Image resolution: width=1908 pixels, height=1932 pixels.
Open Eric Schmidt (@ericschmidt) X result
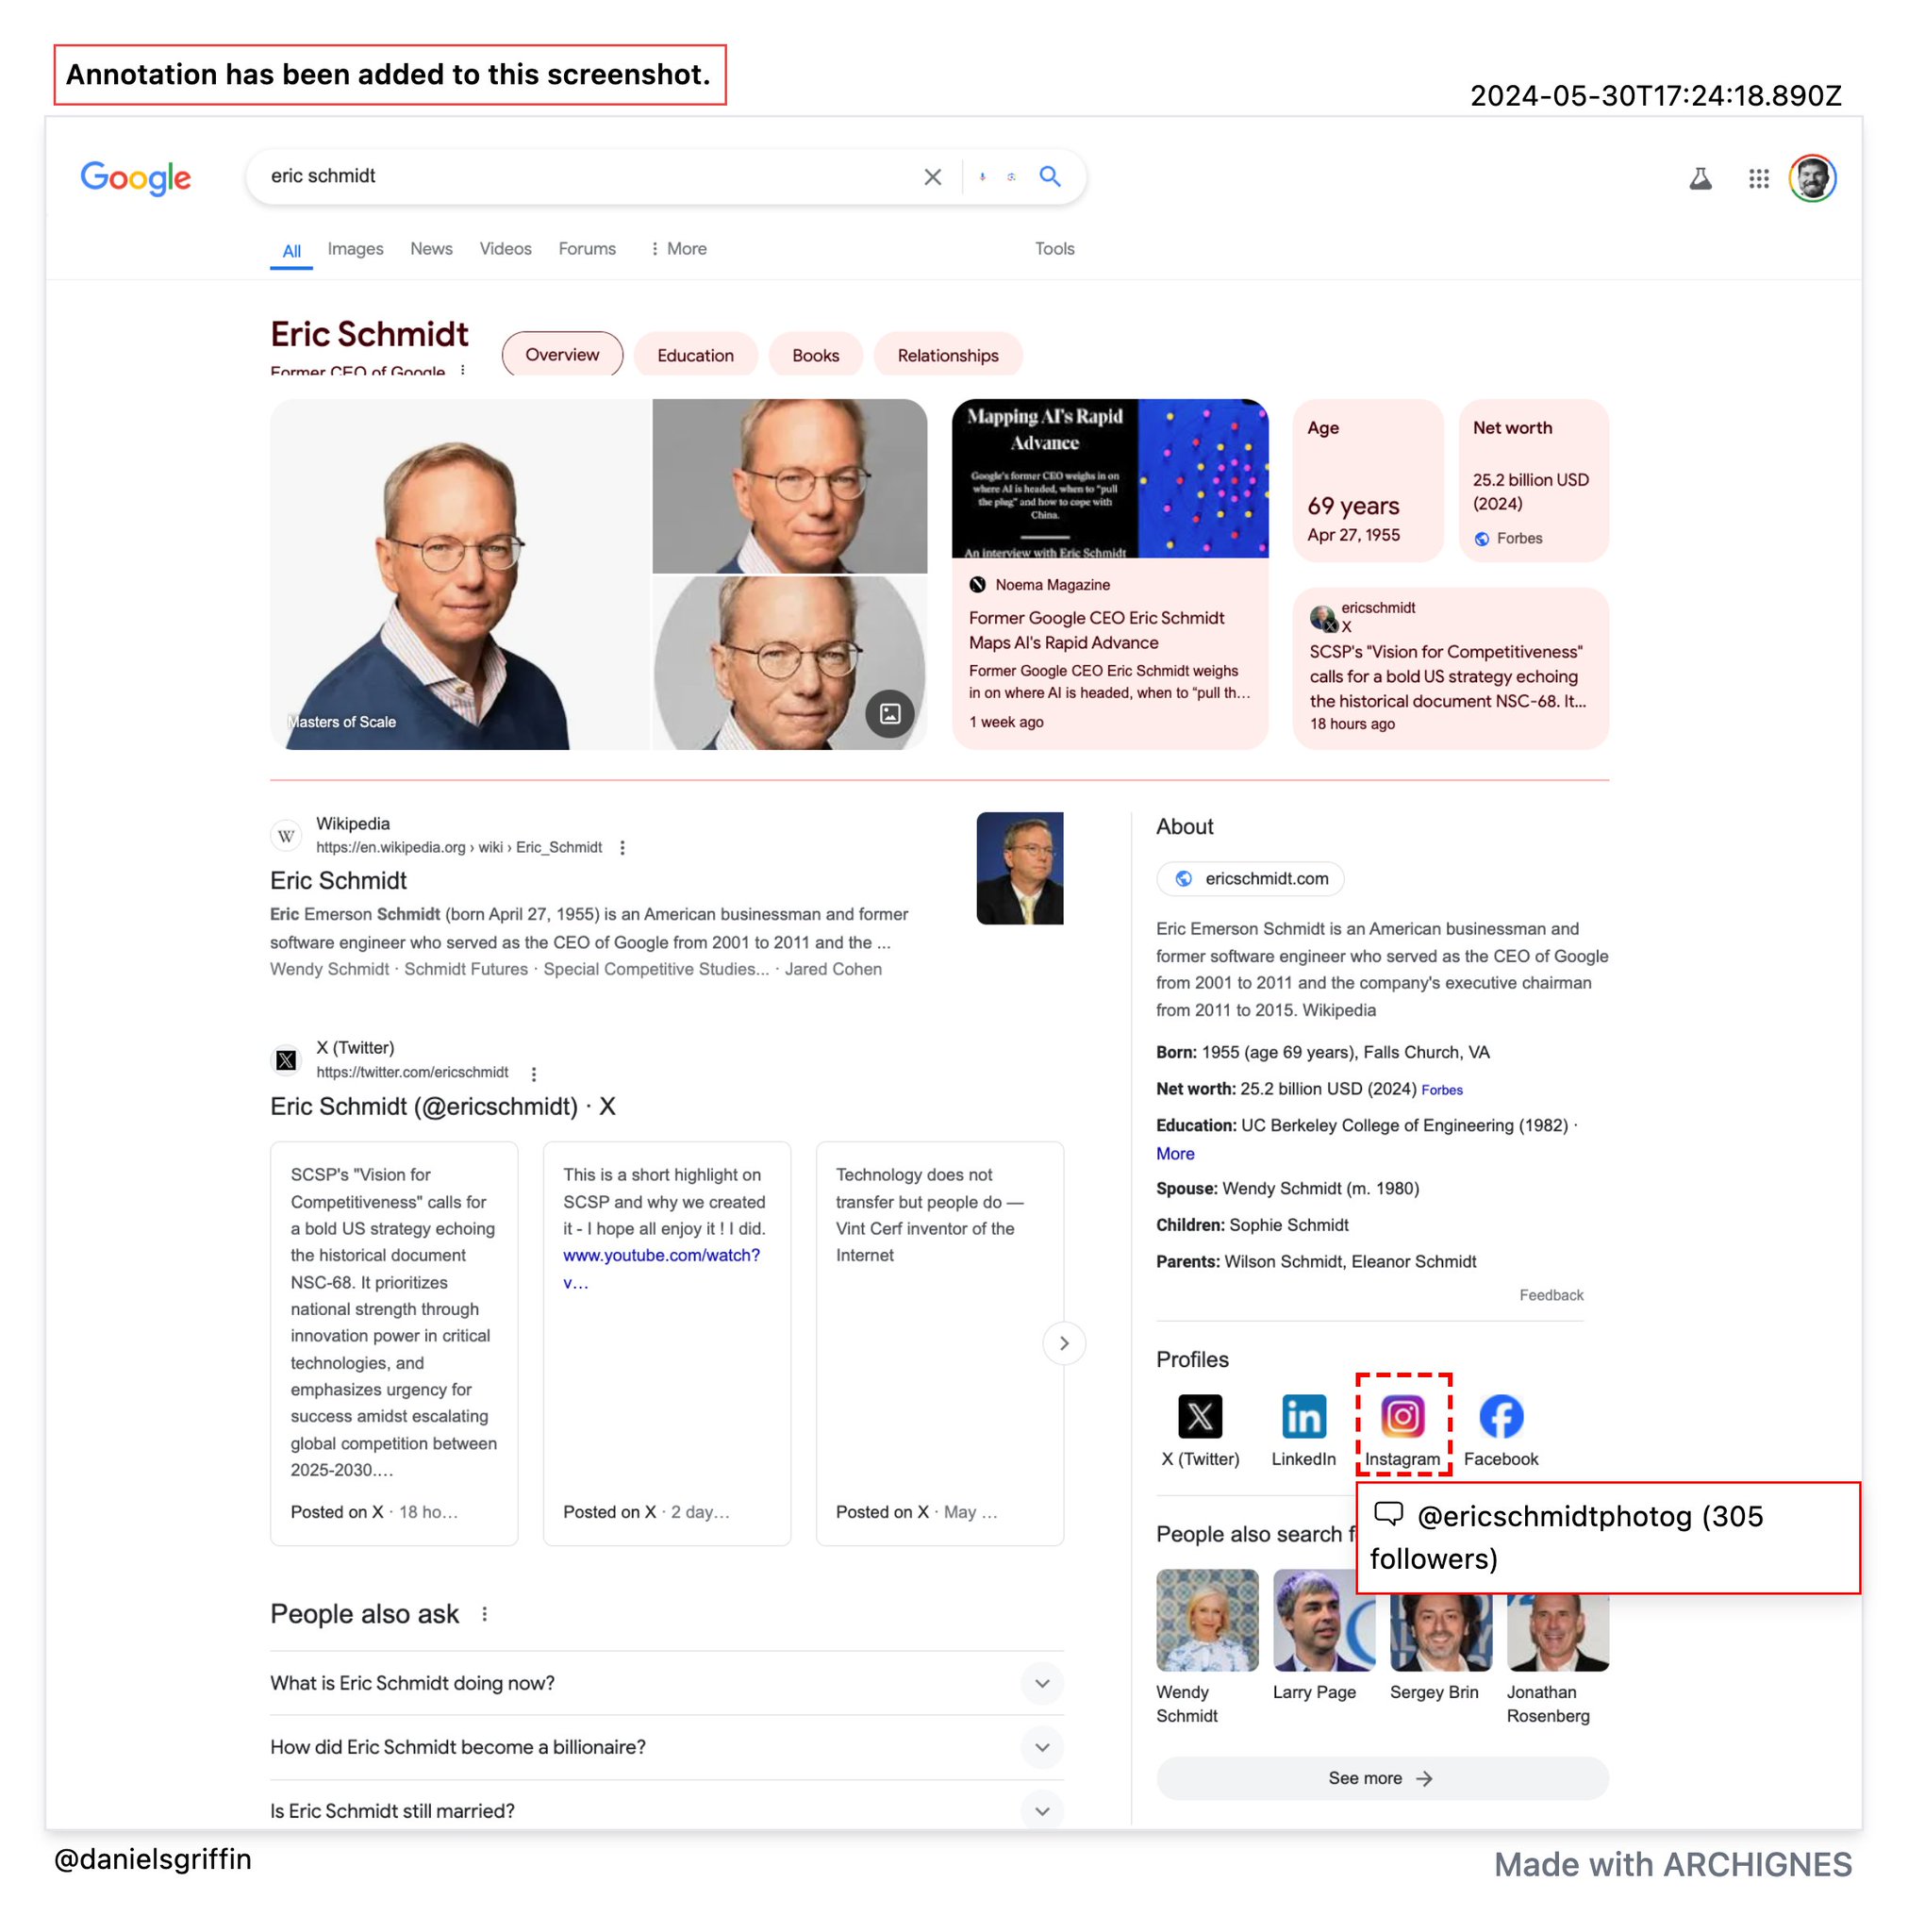443,1106
